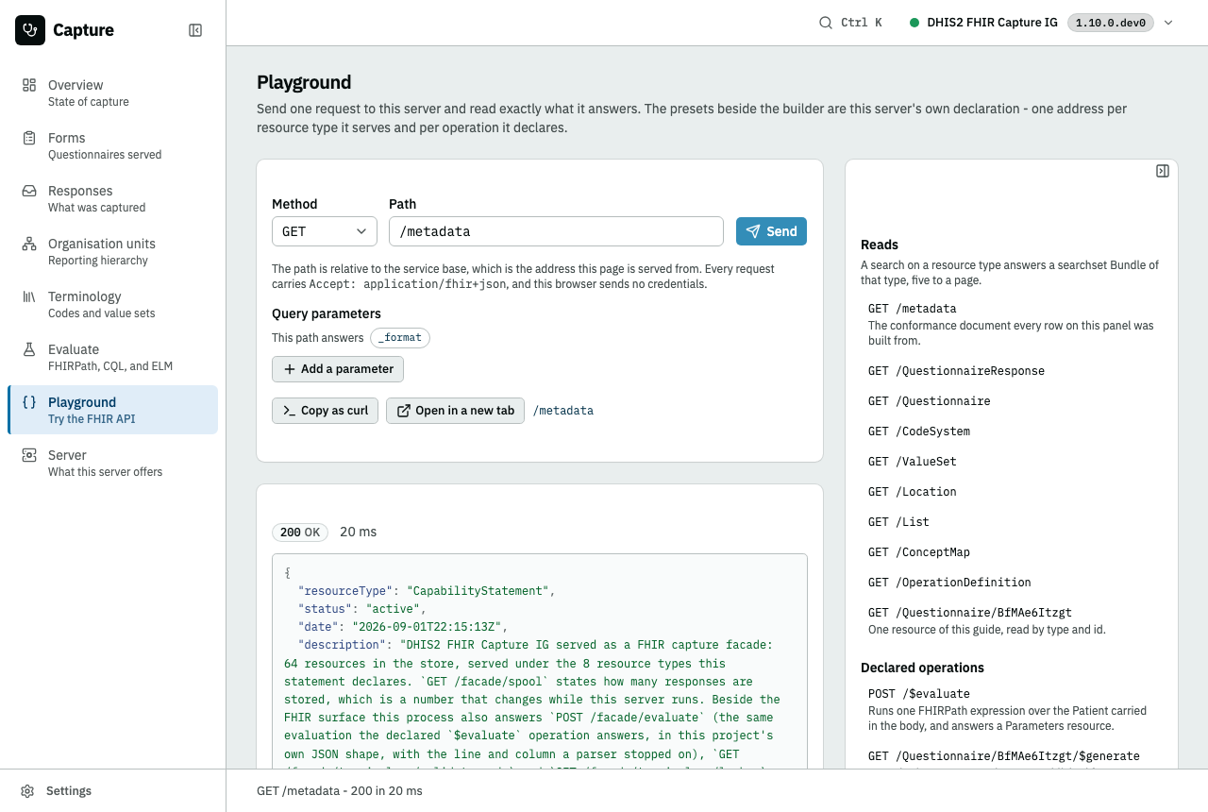Collapse the presets panel via its icon
Image resolution: width=1208 pixels, height=812 pixels.
point(1163,171)
